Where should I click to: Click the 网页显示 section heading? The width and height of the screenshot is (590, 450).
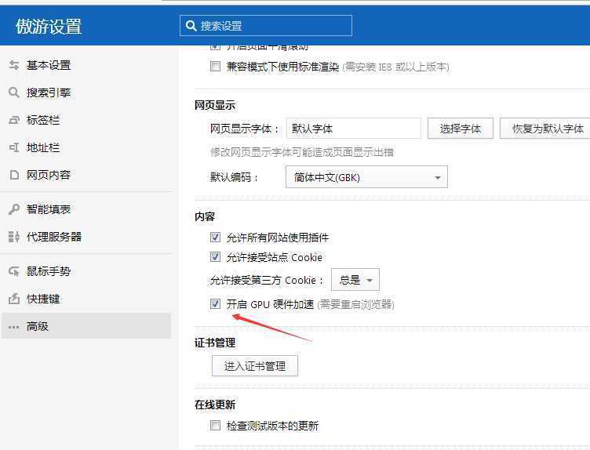point(215,105)
